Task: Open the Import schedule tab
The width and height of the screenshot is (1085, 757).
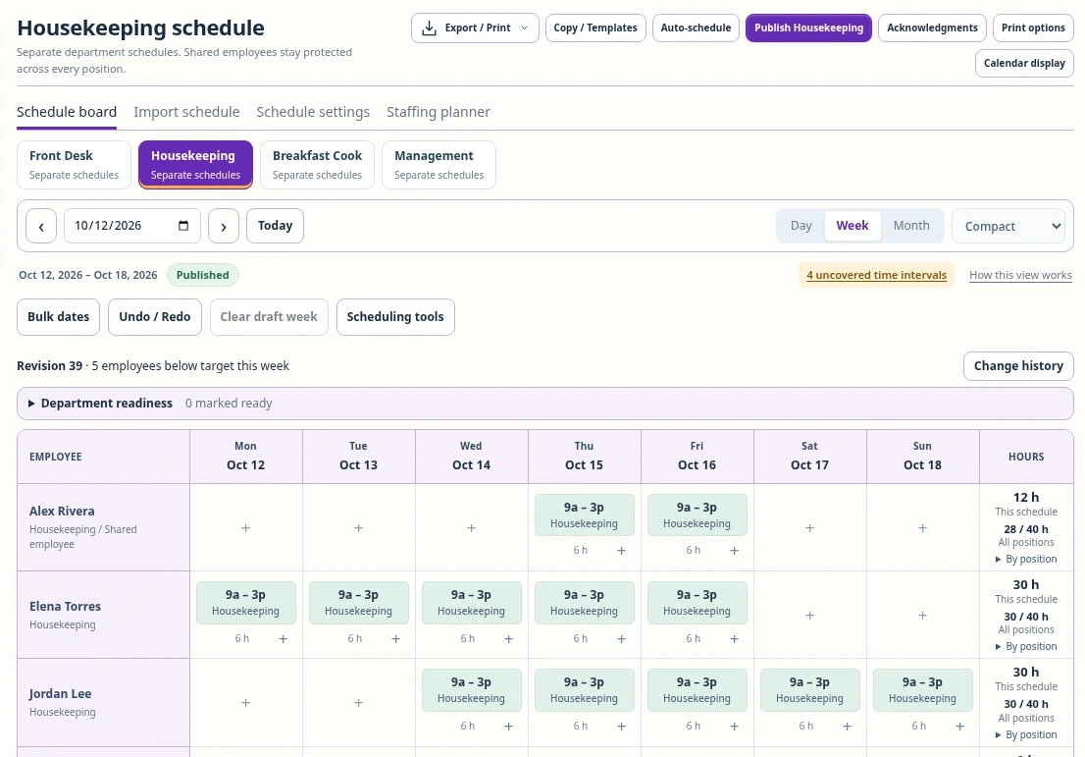Action: 186,112
